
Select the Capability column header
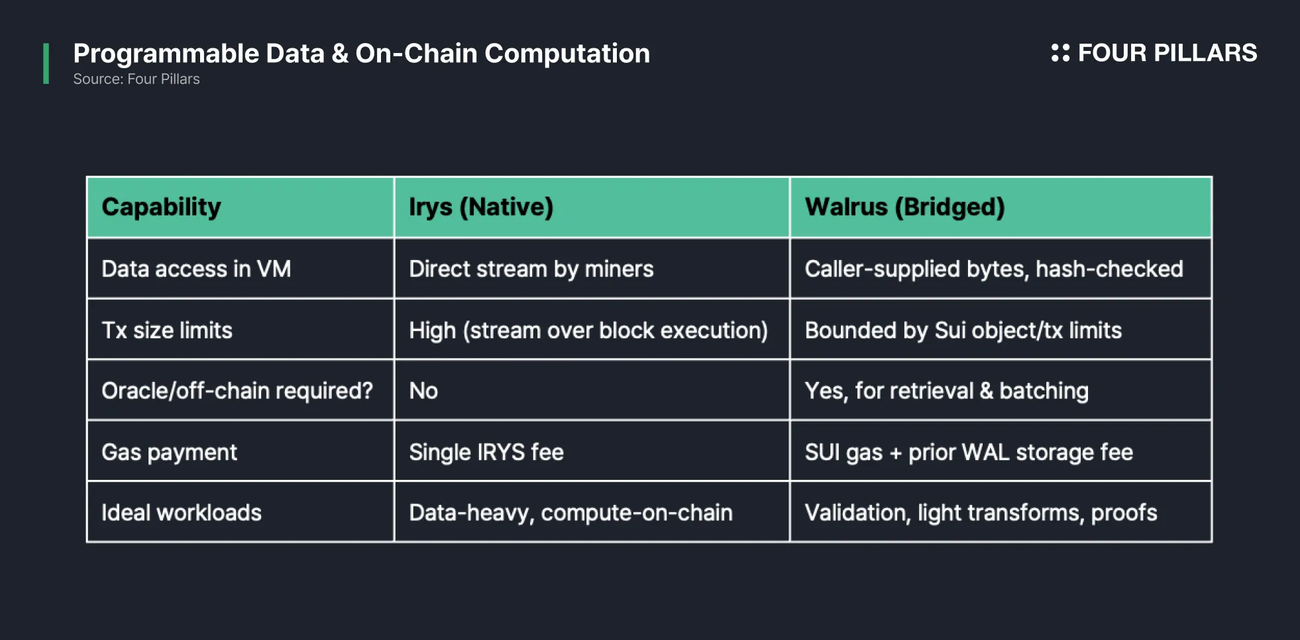[241, 207]
